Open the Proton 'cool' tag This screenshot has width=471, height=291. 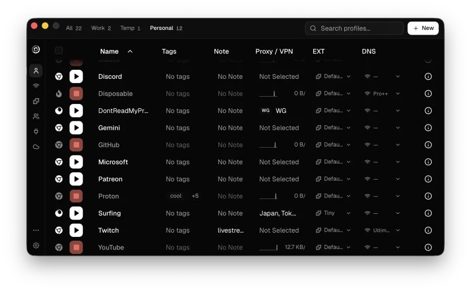coord(176,196)
